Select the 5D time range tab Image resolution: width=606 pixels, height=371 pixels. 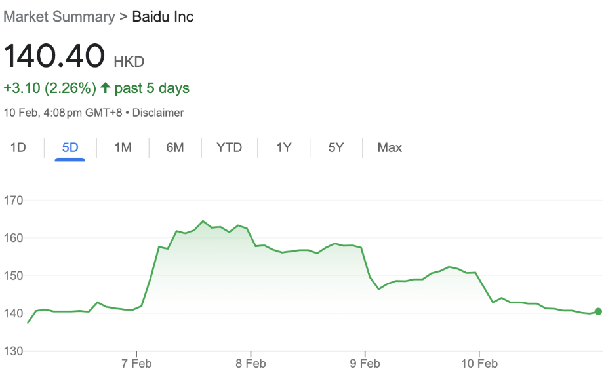click(70, 147)
